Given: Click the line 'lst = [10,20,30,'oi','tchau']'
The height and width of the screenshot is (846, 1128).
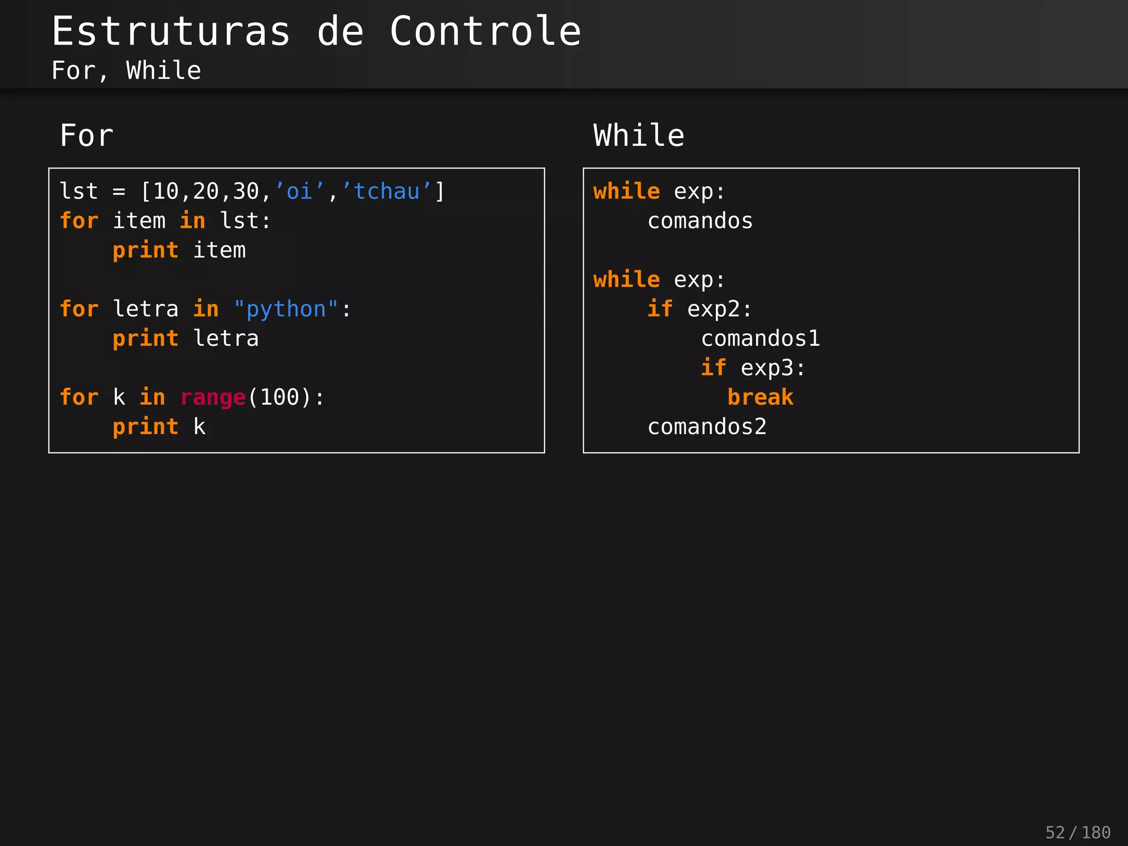Looking at the screenshot, I should click(252, 192).
